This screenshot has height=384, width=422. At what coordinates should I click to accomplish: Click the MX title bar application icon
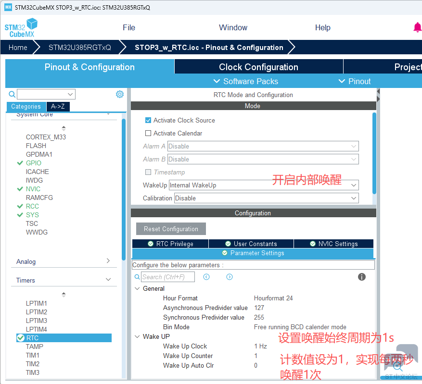pyautogui.click(x=8, y=7)
